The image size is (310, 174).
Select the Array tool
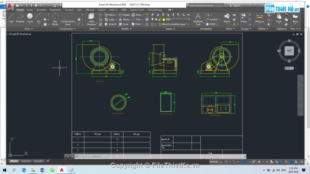(x=136, y=15)
